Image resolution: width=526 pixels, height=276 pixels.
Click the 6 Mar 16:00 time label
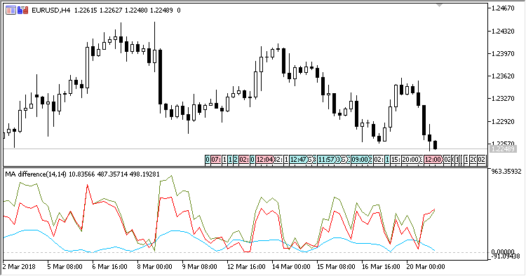pos(109,267)
